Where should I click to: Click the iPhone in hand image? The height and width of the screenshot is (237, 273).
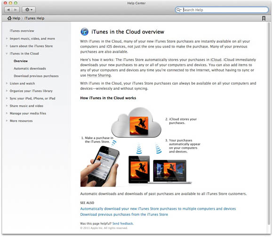[100, 166]
